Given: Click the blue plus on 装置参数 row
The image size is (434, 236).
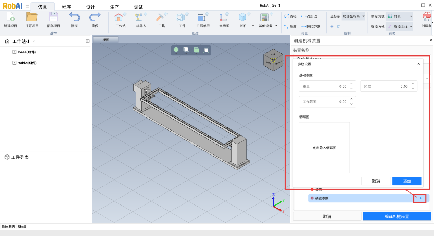Looking at the screenshot, I should click(421, 198).
